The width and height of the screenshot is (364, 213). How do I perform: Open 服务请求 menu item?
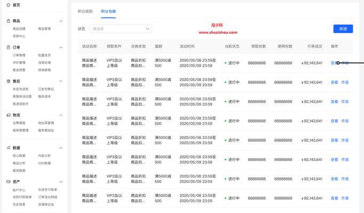44,96
